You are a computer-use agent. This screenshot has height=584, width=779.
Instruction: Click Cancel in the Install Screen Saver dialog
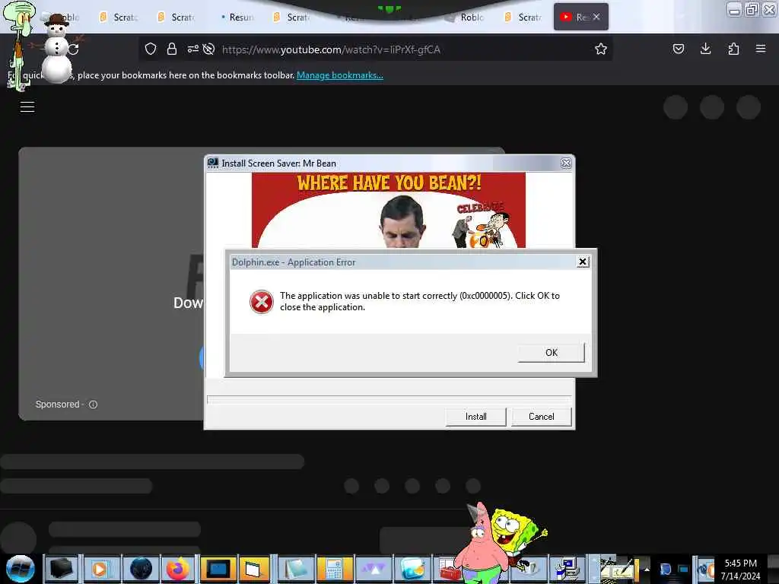[541, 417]
